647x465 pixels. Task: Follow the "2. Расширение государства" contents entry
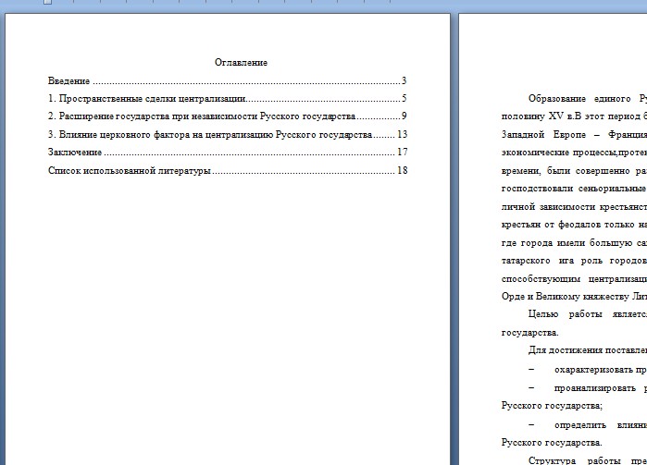click(x=202, y=116)
